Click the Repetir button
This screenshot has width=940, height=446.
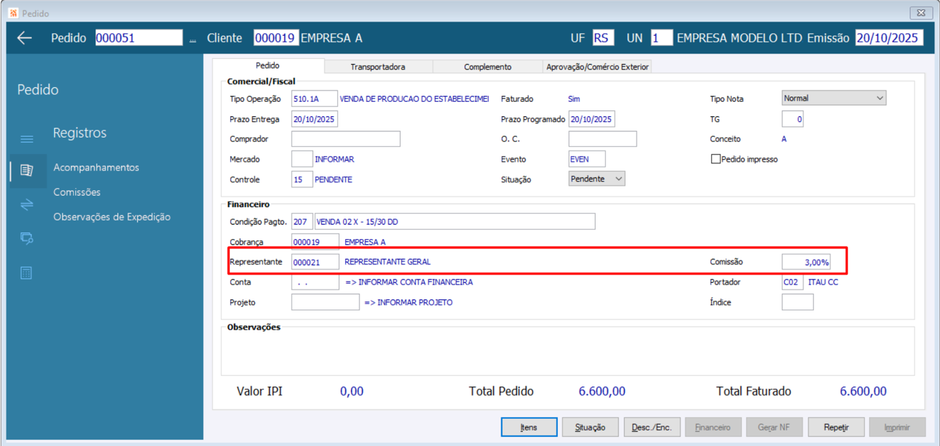tap(836, 427)
